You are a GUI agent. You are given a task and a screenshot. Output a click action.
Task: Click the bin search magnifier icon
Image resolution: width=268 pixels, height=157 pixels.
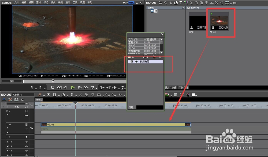pyautogui.click(x=165, y=3)
